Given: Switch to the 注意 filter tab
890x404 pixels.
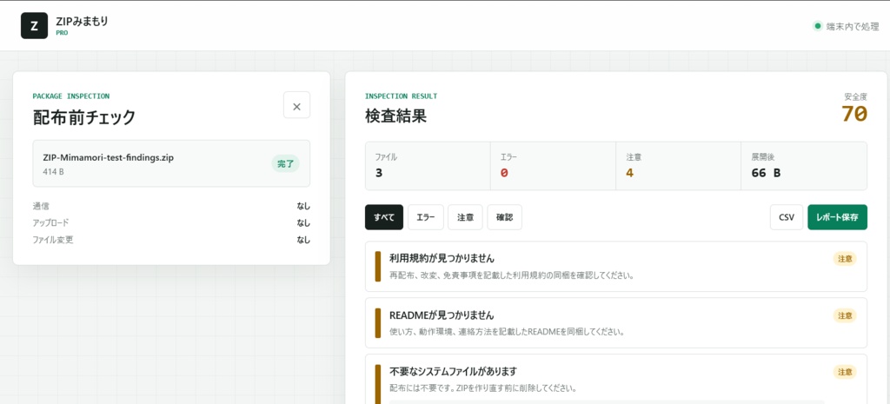Looking at the screenshot, I should 466,217.
